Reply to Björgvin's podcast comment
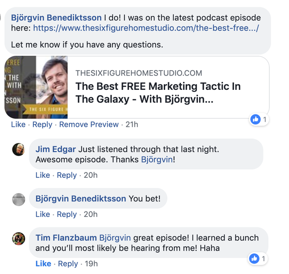Image resolution: width=289 pixels, height=274 pixels. click(42, 125)
